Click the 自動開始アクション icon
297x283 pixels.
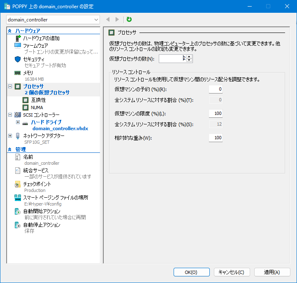[18, 211]
